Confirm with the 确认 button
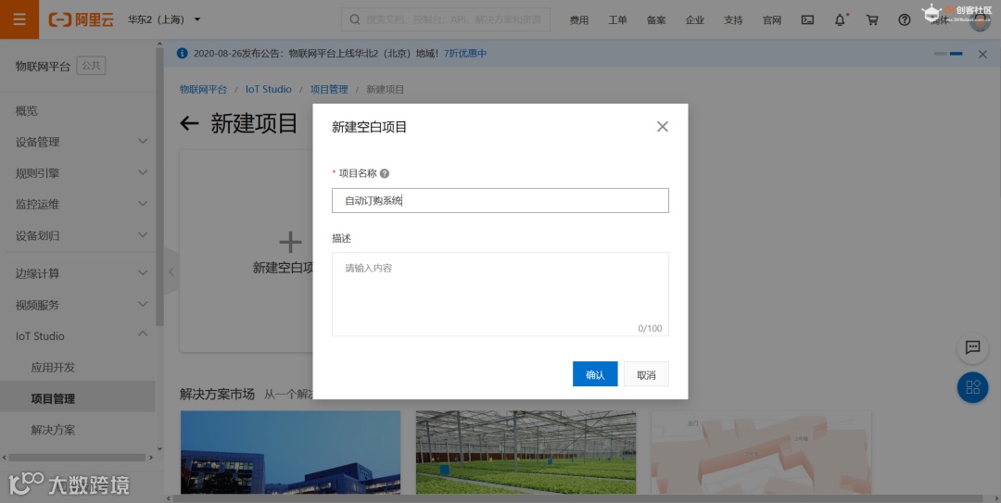Image resolution: width=1001 pixels, height=503 pixels. (595, 374)
